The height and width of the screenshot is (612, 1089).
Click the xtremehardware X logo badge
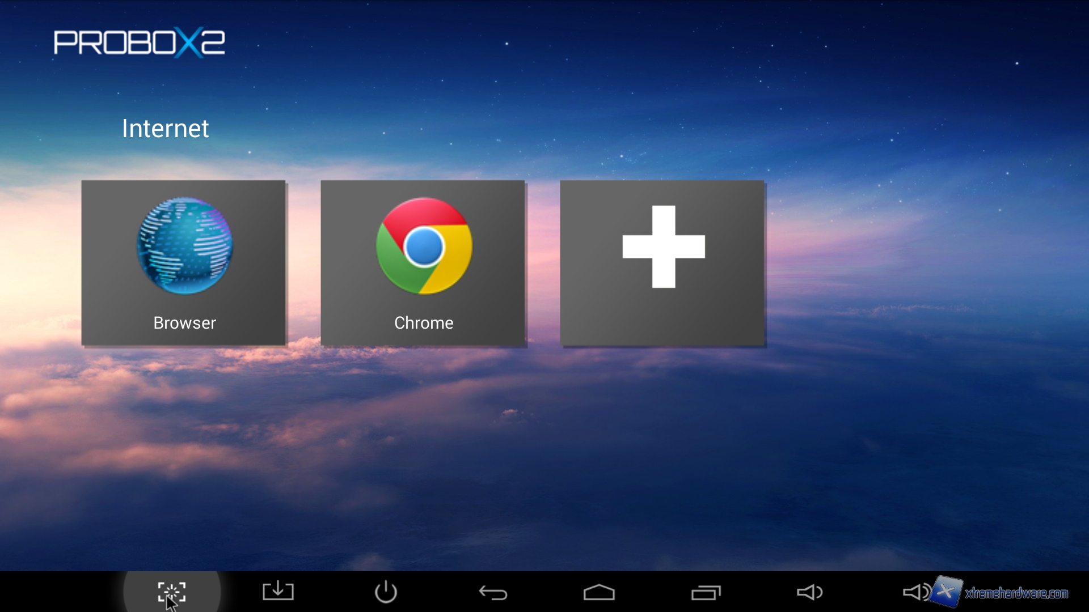pos(947,591)
